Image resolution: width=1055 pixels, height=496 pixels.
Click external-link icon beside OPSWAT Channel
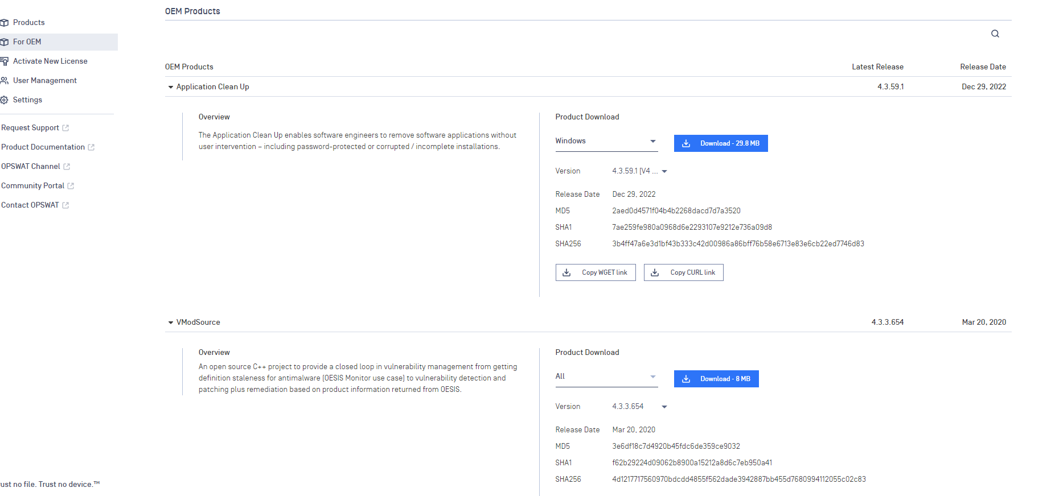tap(67, 167)
